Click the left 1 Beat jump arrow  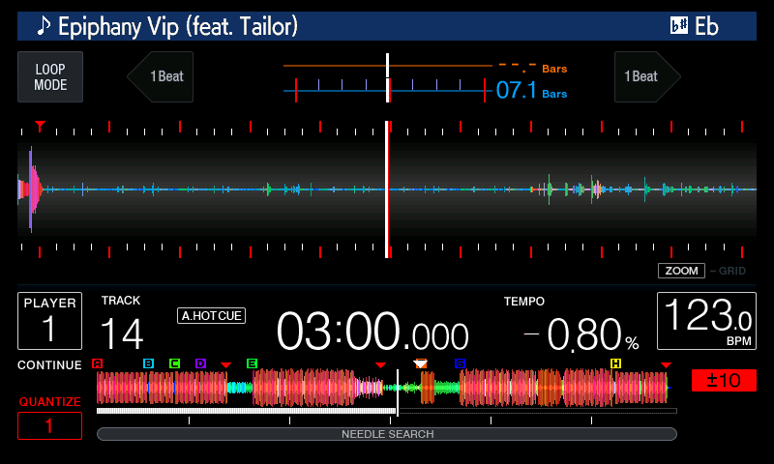click(x=161, y=77)
